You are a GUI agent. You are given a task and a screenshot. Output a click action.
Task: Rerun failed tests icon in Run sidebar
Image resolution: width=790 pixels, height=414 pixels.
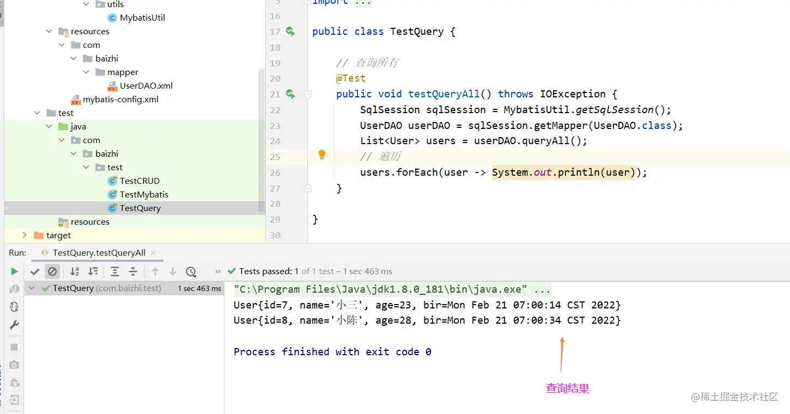point(14,290)
